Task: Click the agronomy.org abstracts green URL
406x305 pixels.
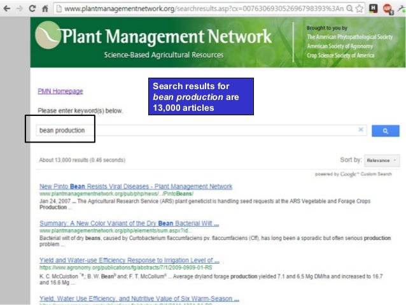Action: point(125,267)
